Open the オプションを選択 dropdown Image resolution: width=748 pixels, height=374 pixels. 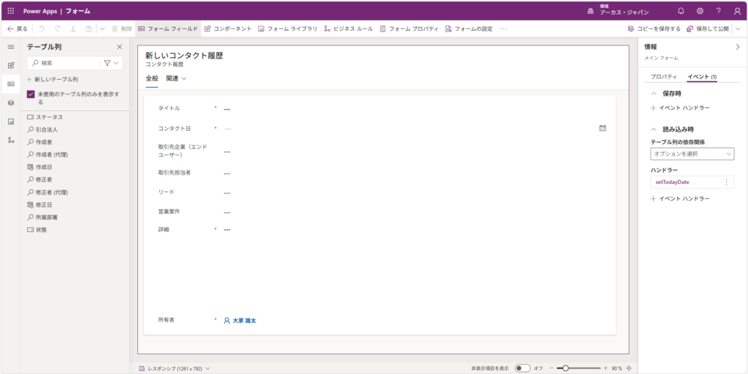(x=692, y=153)
